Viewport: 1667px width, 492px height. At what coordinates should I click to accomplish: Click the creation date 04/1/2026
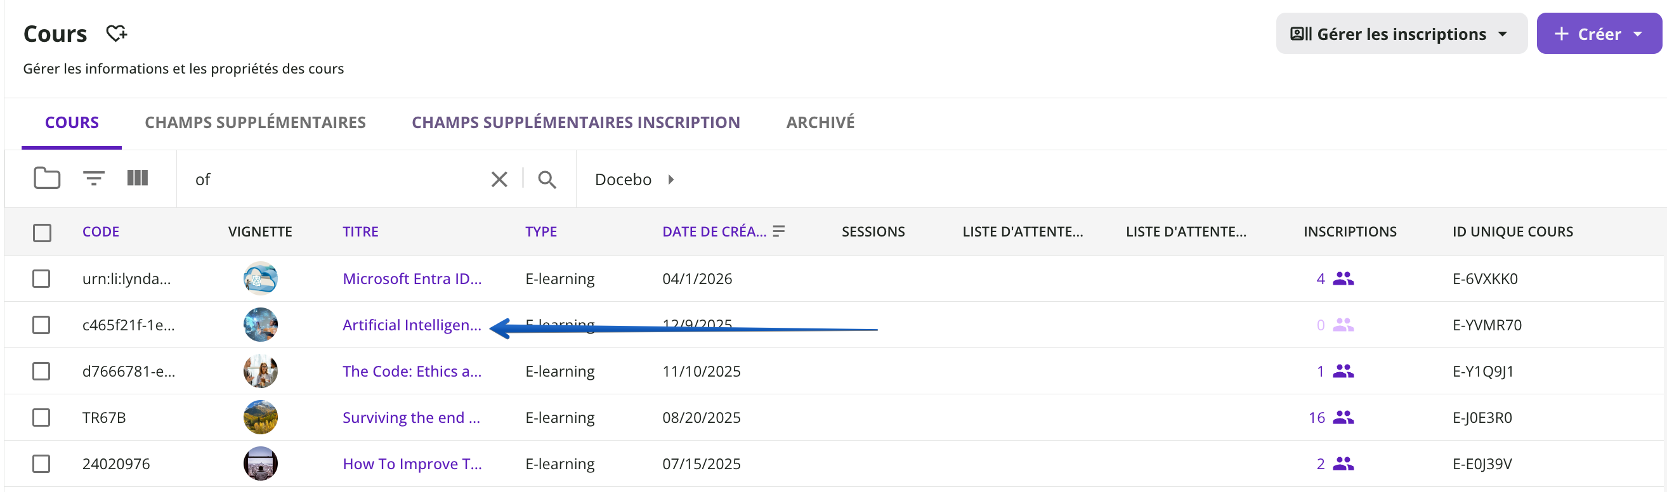[x=697, y=278]
